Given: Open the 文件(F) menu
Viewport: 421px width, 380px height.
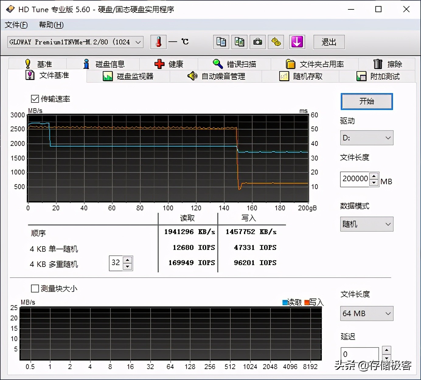Looking at the screenshot, I should (16, 25).
